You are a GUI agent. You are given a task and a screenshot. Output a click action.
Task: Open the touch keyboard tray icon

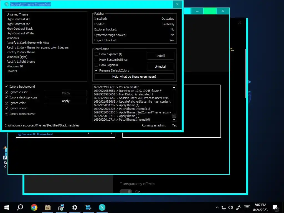coord(247,207)
